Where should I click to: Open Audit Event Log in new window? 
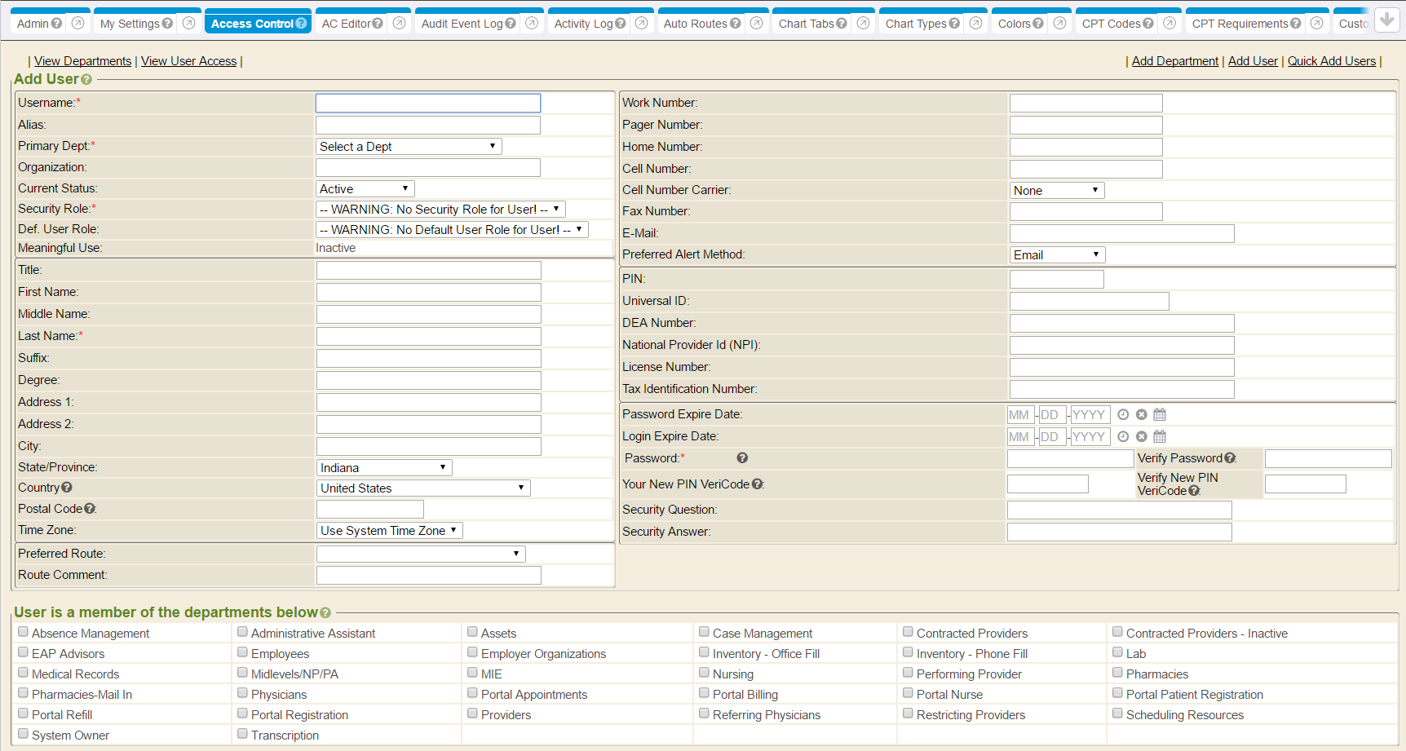(x=532, y=24)
